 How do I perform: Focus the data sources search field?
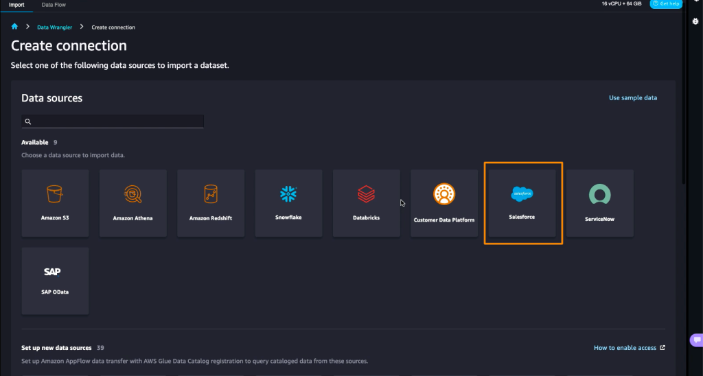pyautogui.click(x=113, y=121)
